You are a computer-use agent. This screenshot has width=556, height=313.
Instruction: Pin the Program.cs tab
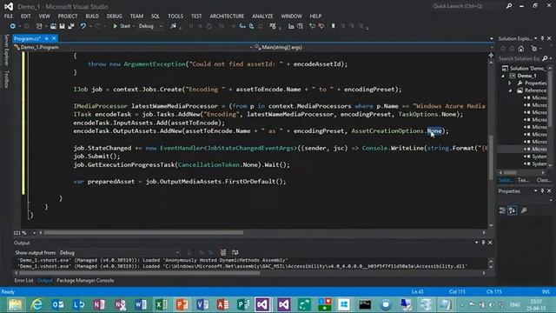(46, 38)
